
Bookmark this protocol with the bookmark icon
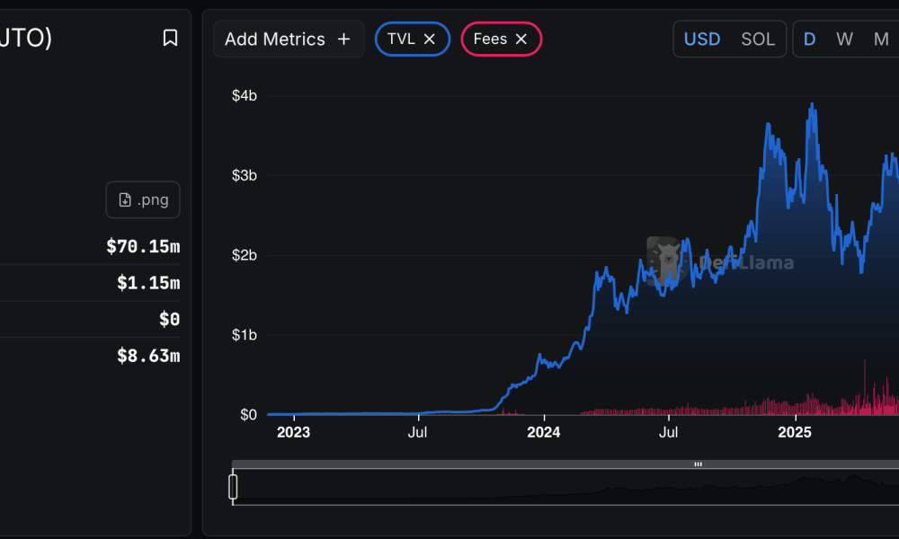(x=170, y=38)
